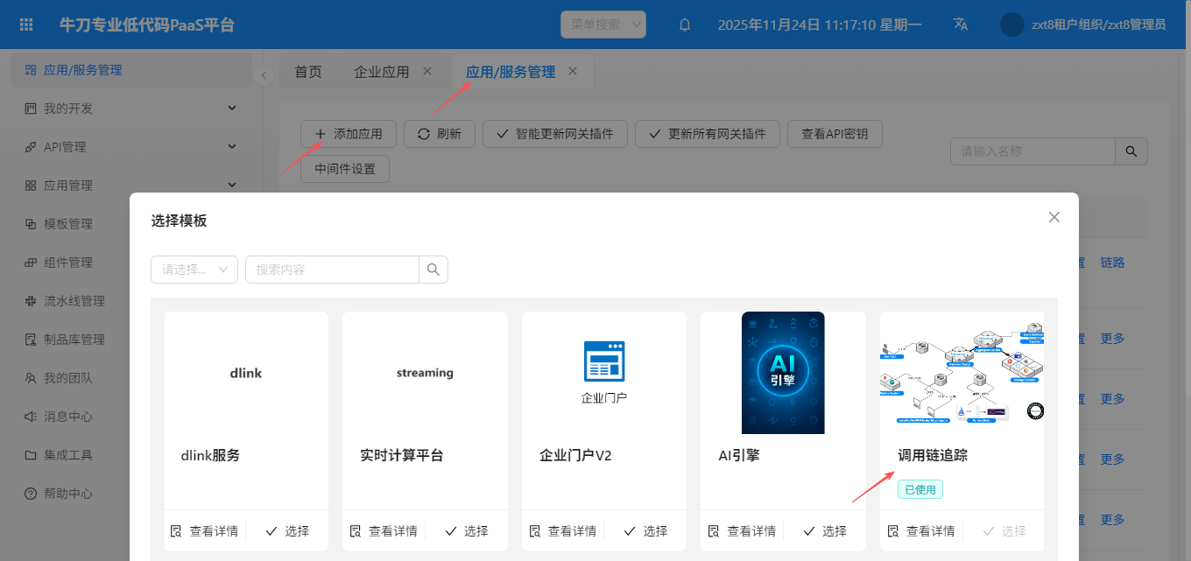Open the 请选择 category dropdown

point(194,270)
